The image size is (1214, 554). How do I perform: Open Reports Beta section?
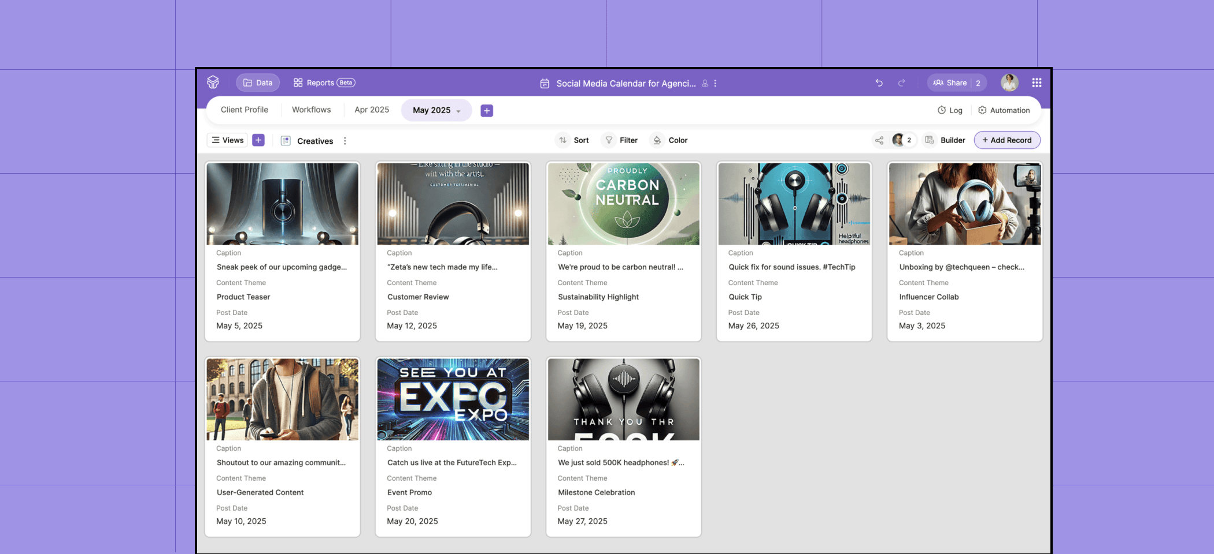[x=324, y=83]
